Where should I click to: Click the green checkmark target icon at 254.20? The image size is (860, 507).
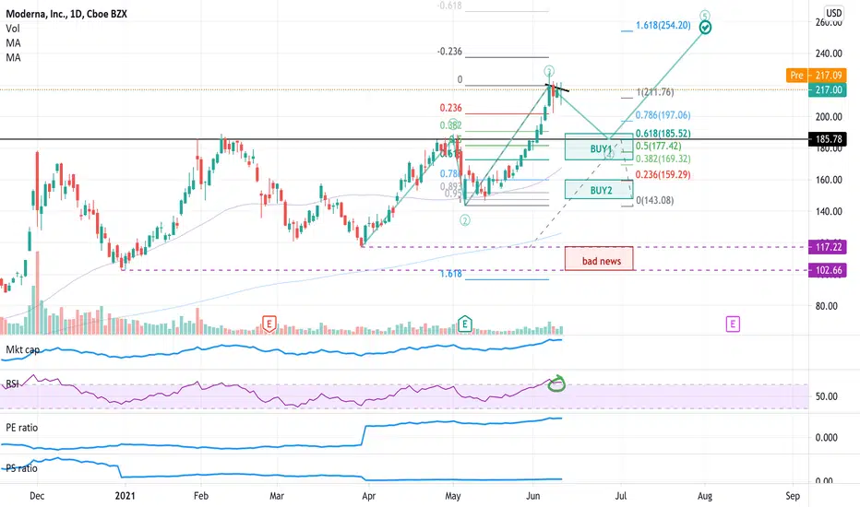[705, 27]
